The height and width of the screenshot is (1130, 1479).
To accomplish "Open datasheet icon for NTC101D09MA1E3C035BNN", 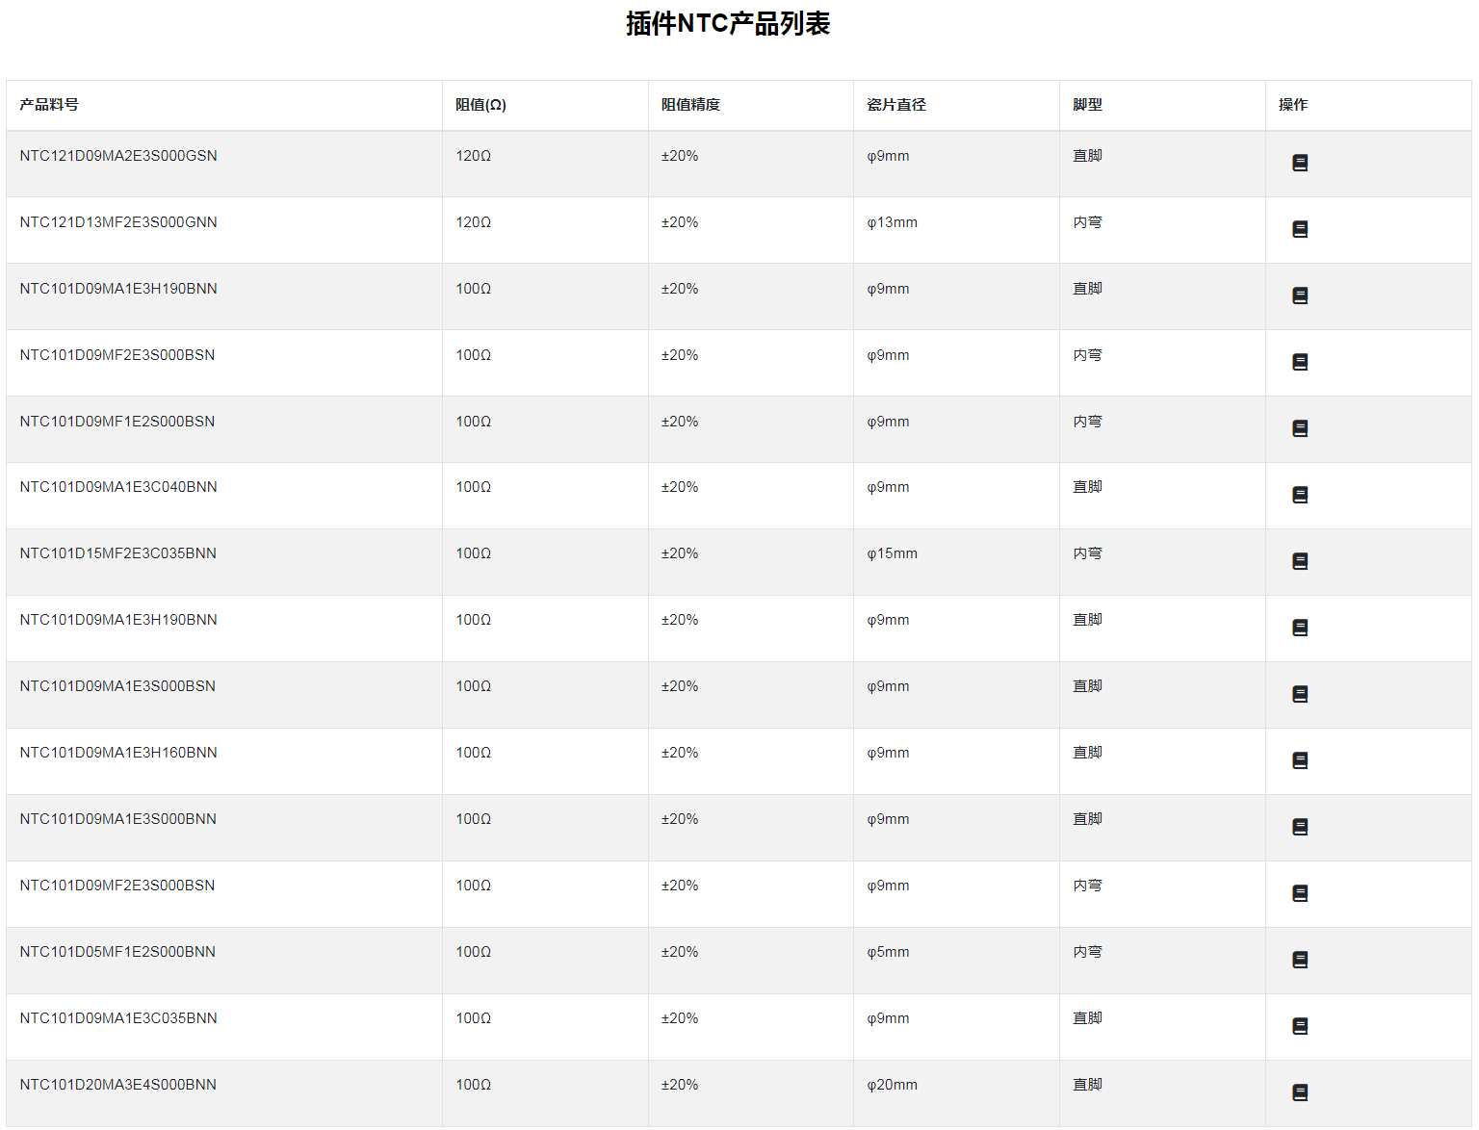I will tap(1299, 1026).
